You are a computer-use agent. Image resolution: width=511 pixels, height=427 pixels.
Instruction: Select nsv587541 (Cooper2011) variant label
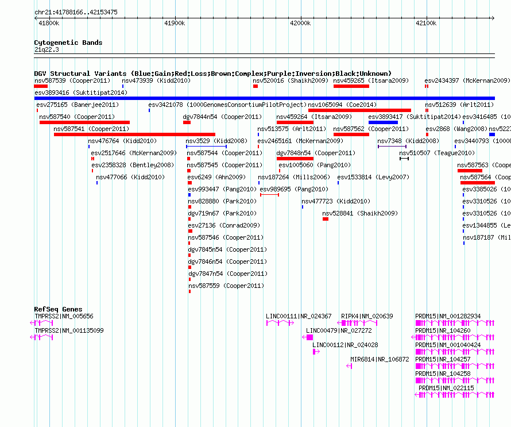point(91,129)
